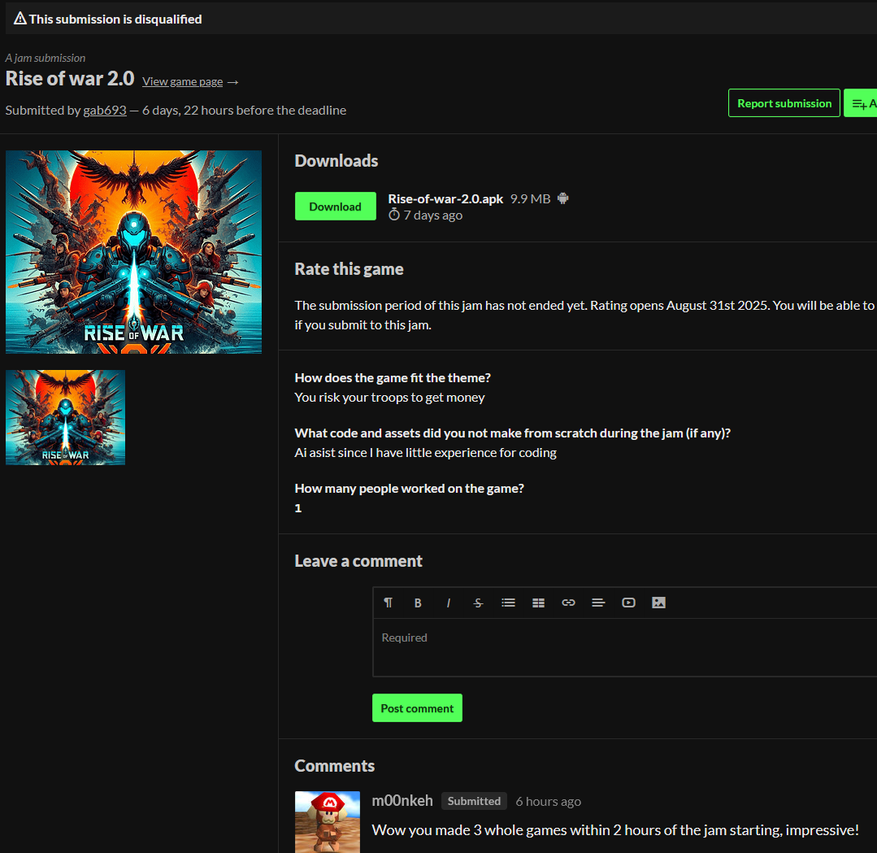Screen dimensions: 877x853
Task: Click the 7 days ago upload time
Action: click(x=433, y=215)
